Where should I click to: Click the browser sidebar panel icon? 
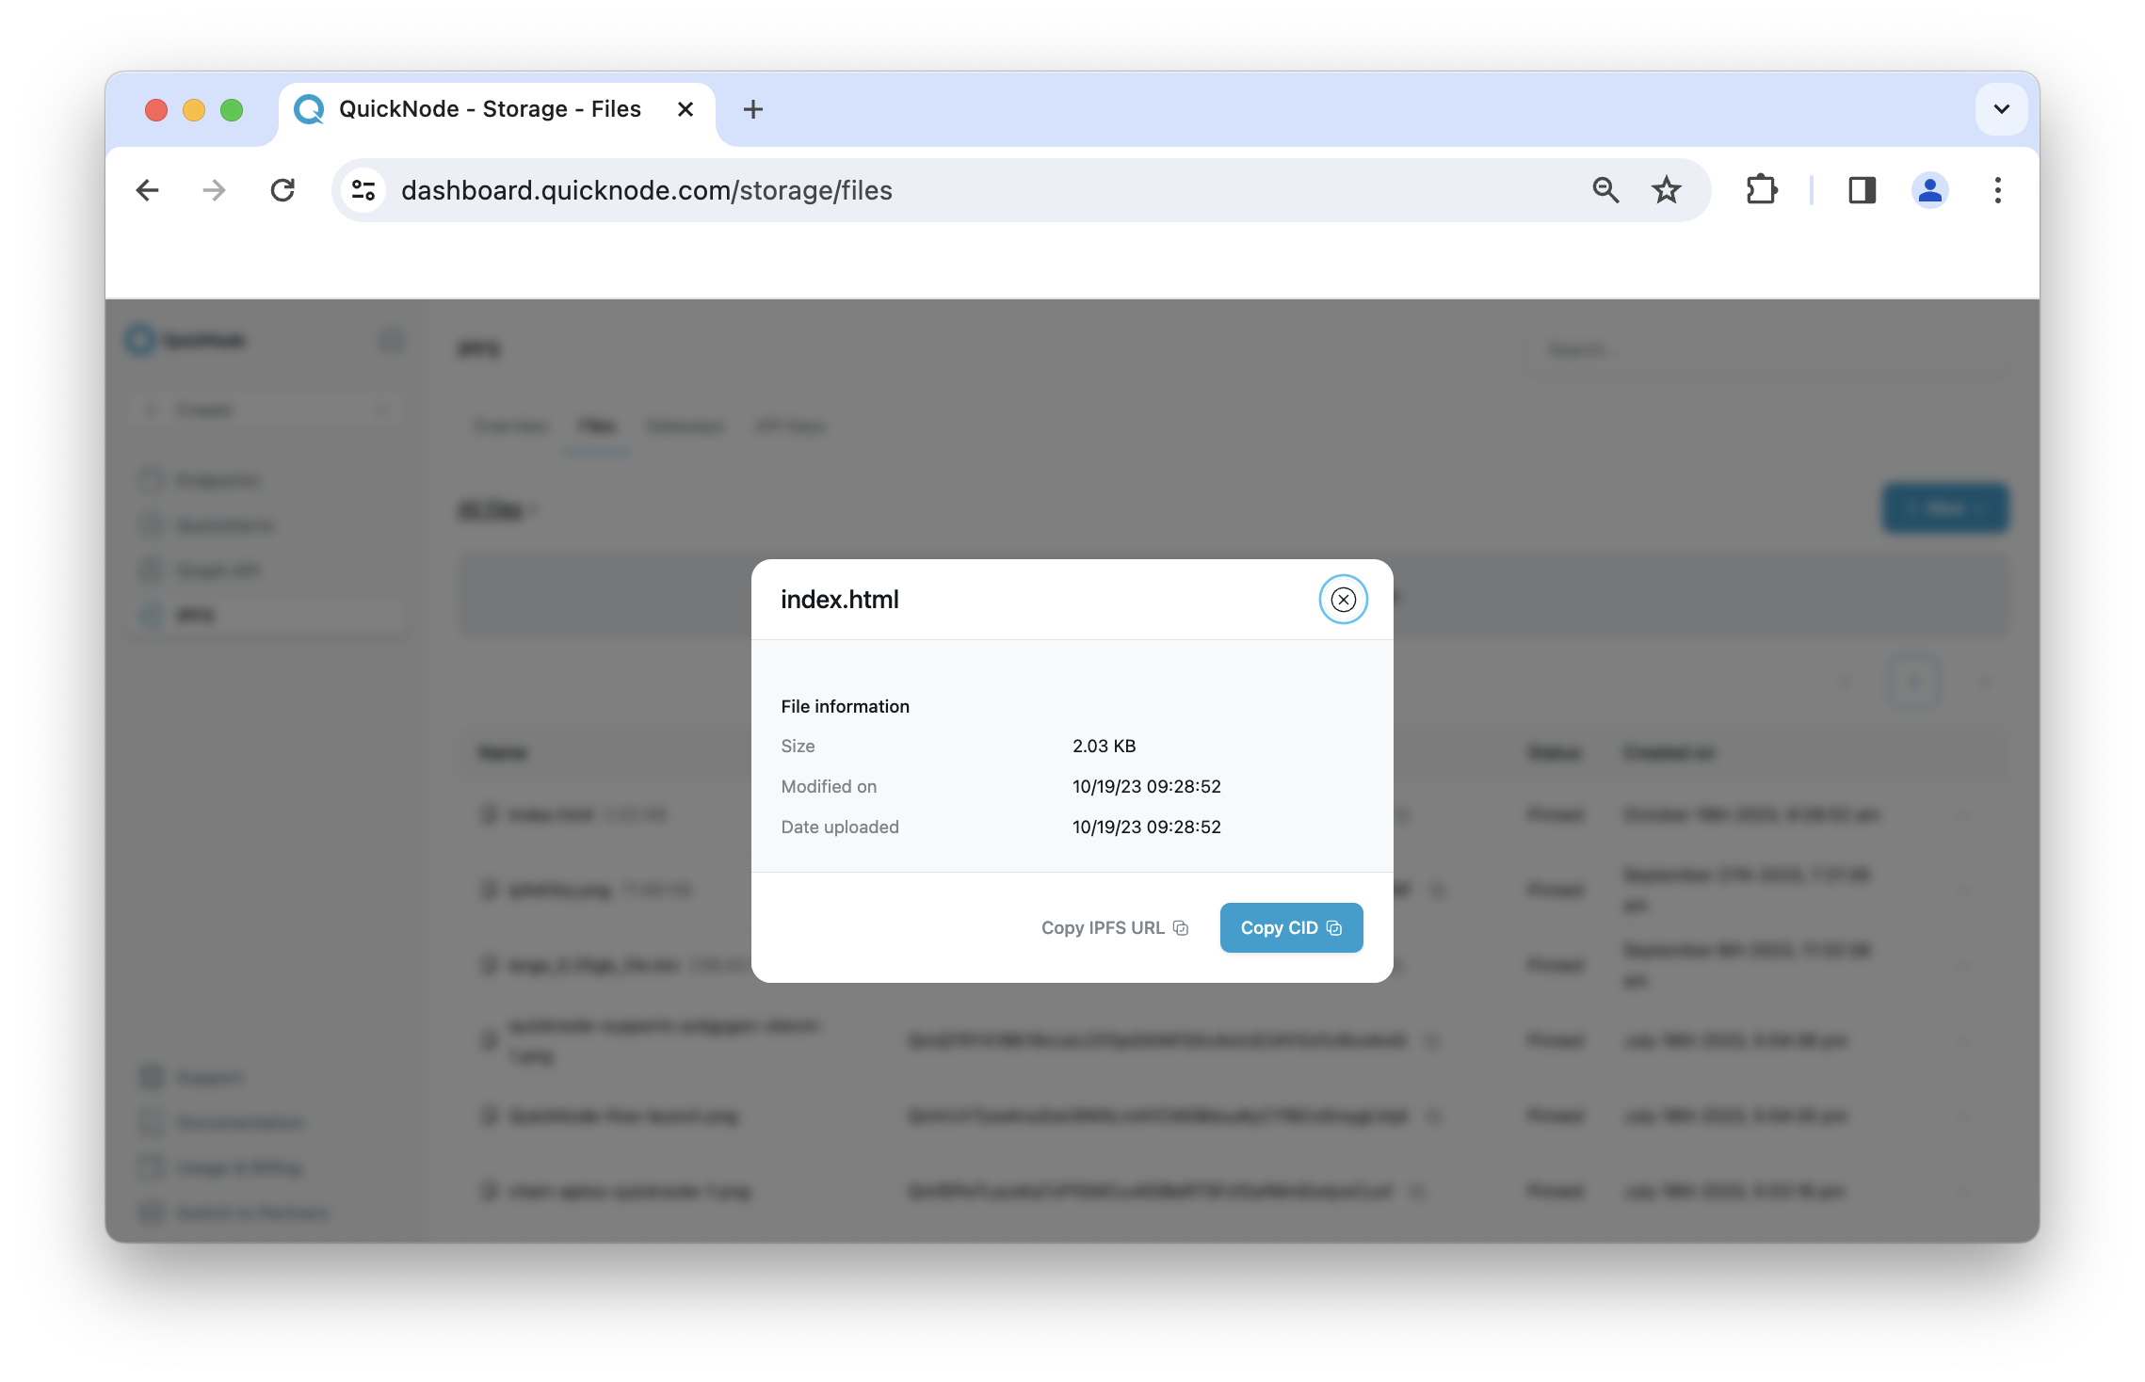[x=1859, y=191]
